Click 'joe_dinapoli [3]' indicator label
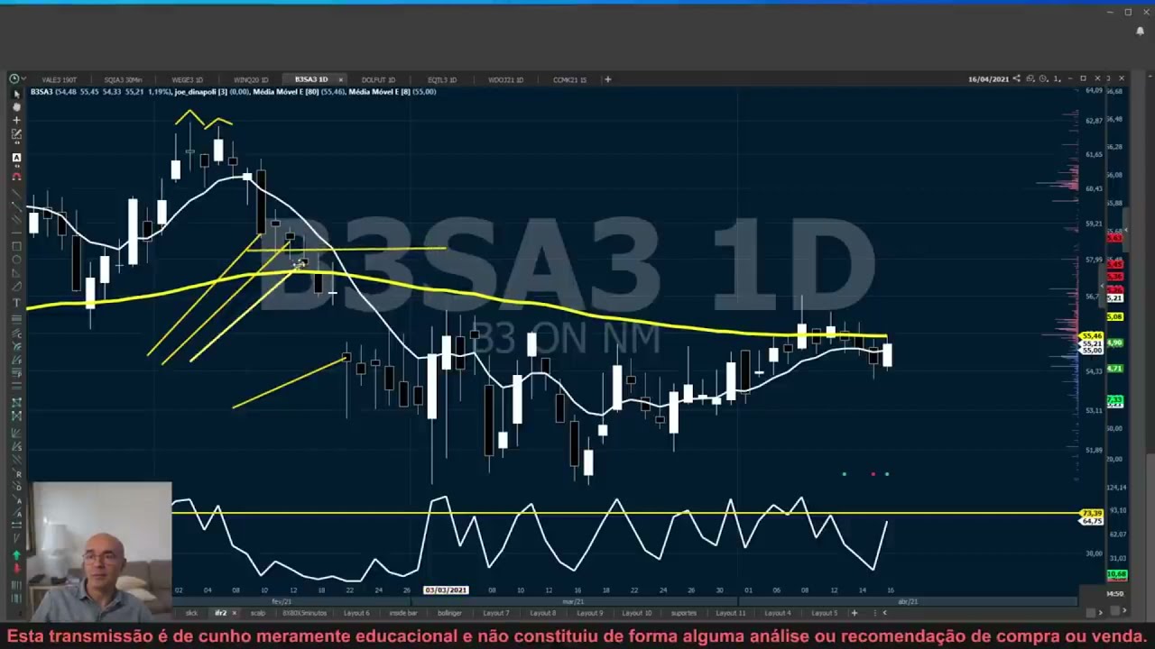1155x649 pixels. pos(201,92)
